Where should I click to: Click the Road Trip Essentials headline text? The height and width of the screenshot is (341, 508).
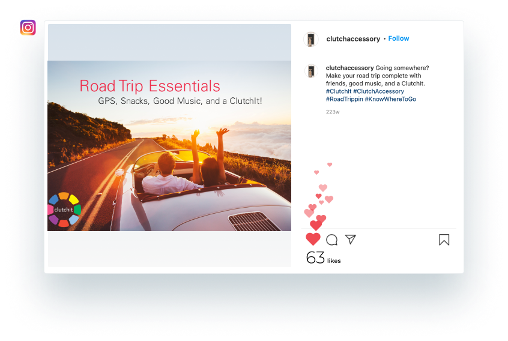coord(150,86)
